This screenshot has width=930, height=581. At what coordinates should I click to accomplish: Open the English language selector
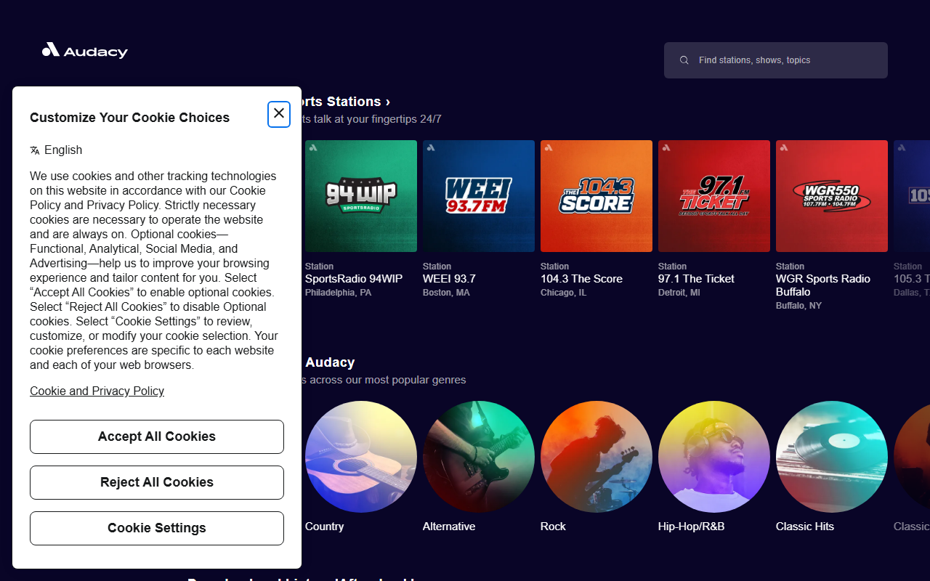(x=56, y=150)
